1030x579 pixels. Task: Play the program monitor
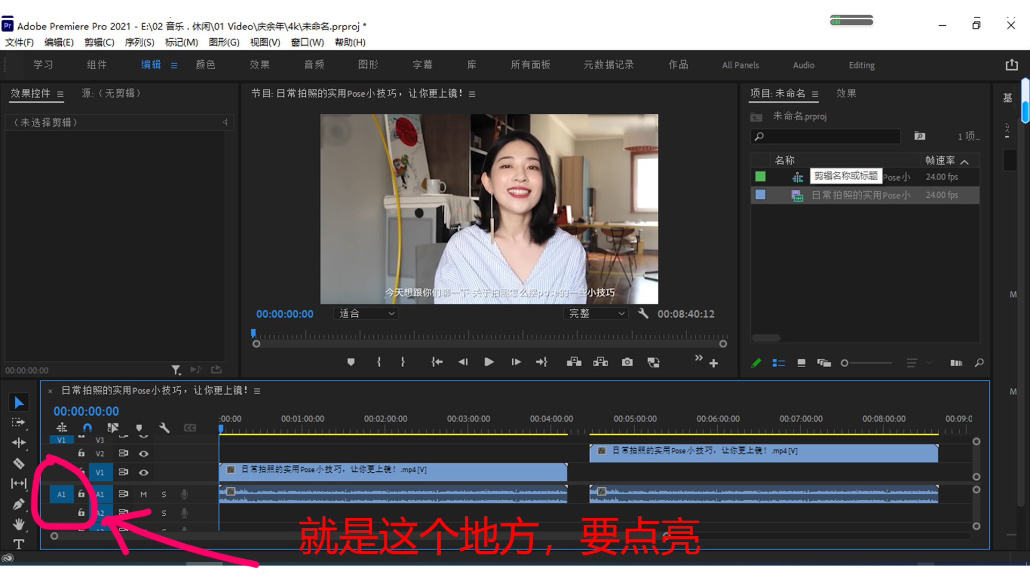489,362
